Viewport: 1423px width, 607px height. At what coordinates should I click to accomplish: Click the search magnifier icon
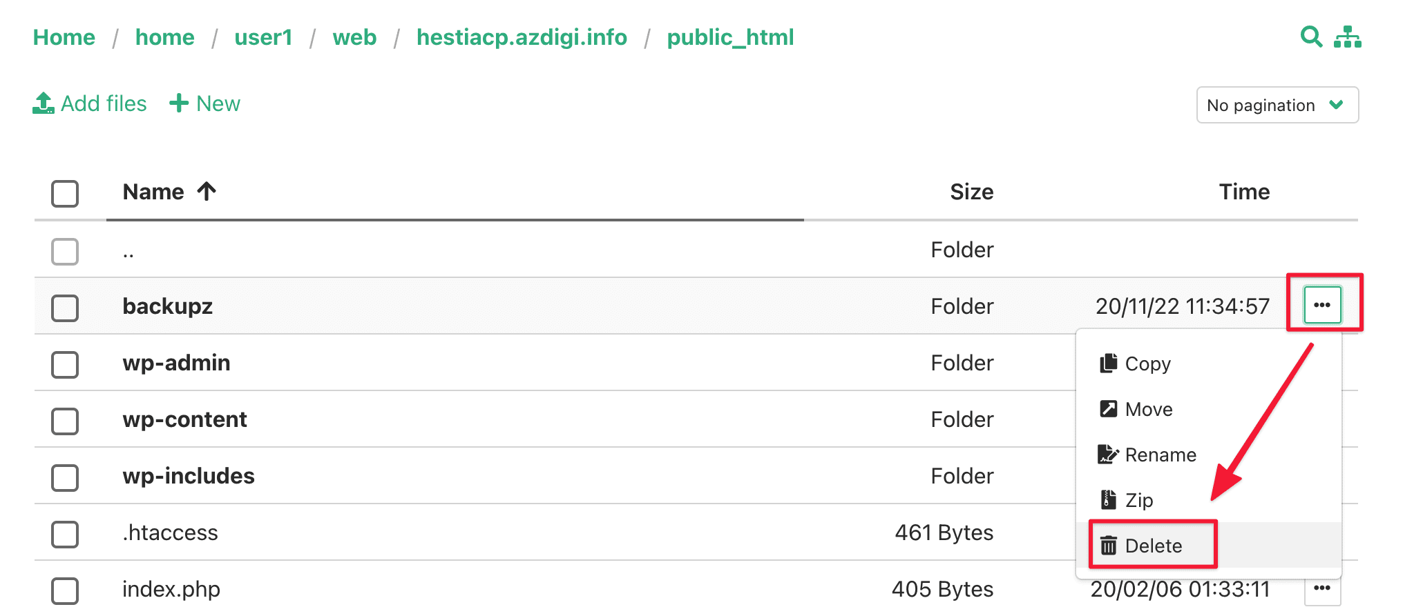1310,36
